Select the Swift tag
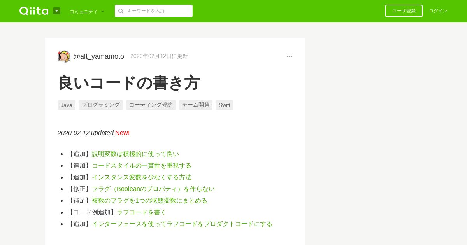This screenshot has height=245, width=467. (x=225, y=105)
